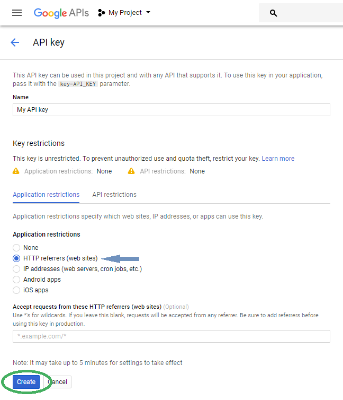Screen dimensions: 343x400
Task: Open the My Project selector
Action: pyautogui.click(x=124, y=13)
